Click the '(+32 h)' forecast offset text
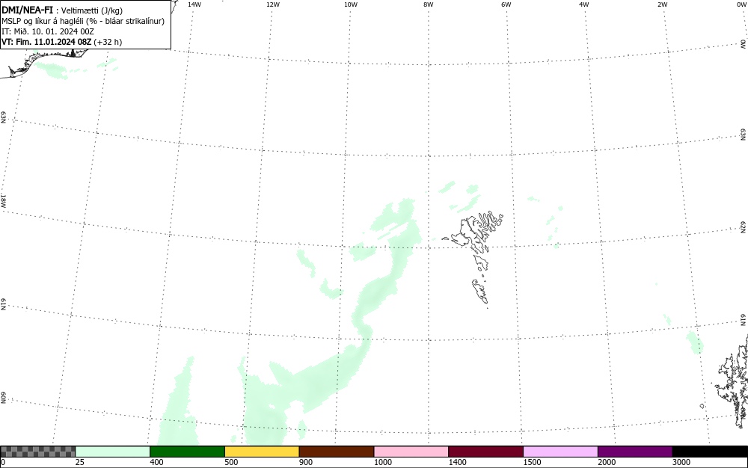This screenshot has width=748, height=468. tap(108, 42)
